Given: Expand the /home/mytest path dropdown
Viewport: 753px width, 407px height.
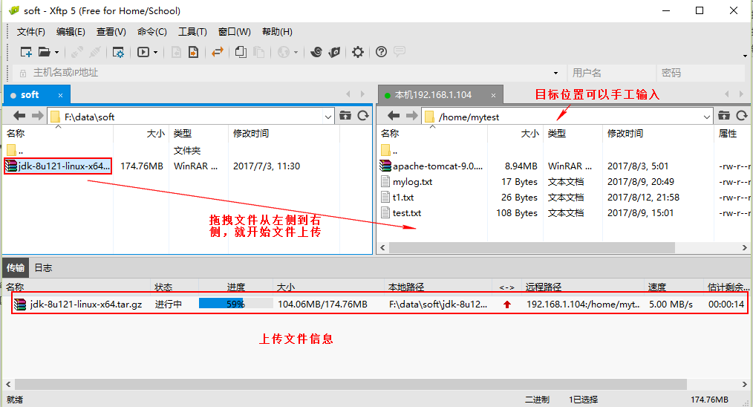Looking at the screenshot, I should [x=707, y=117].
